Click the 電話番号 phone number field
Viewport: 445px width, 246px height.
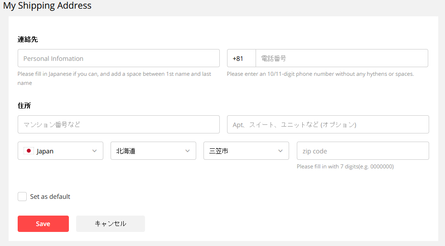click(x=342, y=58)
